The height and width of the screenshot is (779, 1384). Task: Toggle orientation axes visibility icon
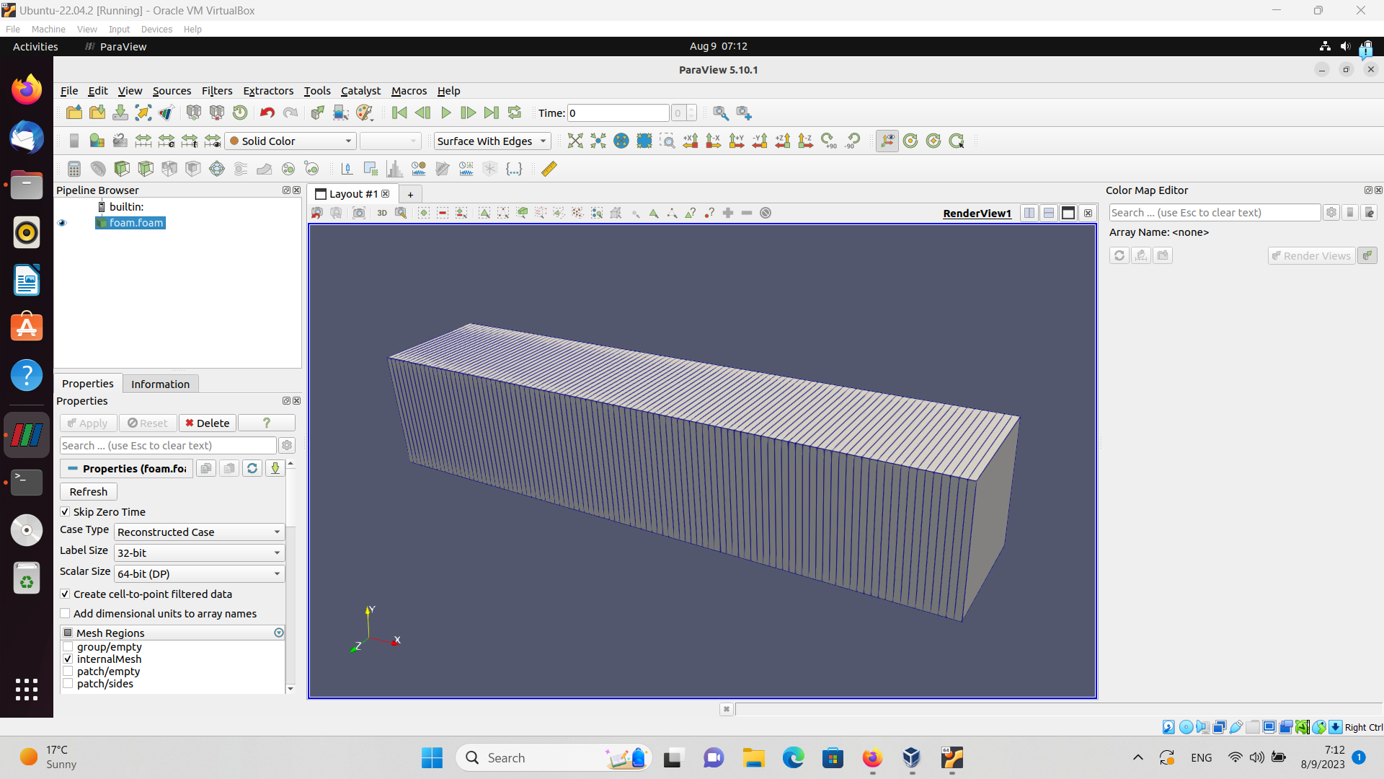pyautogui.click(x=887, y=141)
